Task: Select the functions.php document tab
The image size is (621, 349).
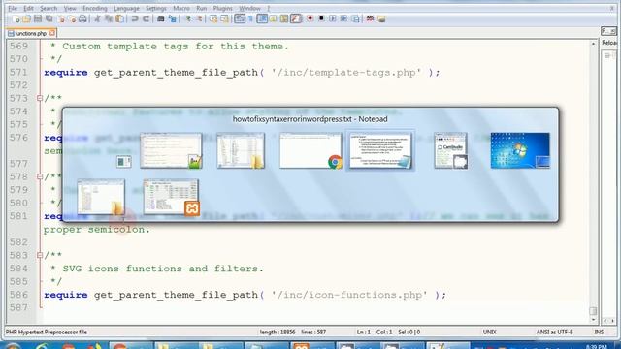Action: click(x=31, y=33)
